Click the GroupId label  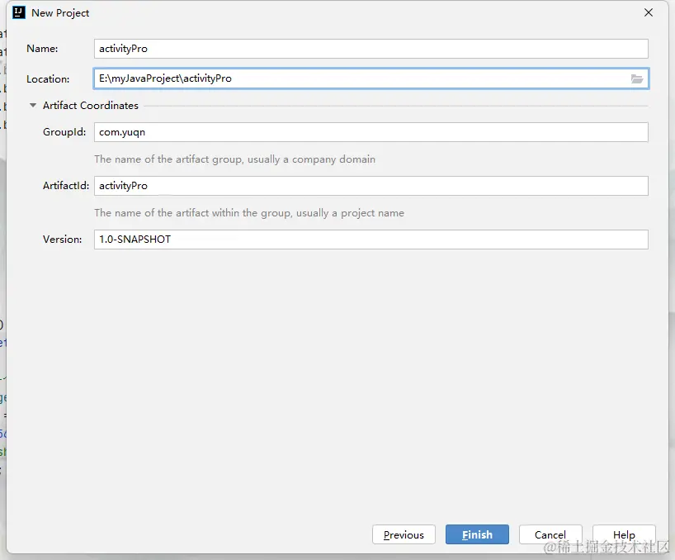tap(64, 132)
